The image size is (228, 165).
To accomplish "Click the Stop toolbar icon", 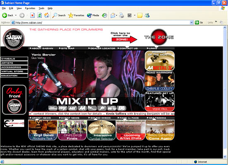I will click(x=32, y=15).
